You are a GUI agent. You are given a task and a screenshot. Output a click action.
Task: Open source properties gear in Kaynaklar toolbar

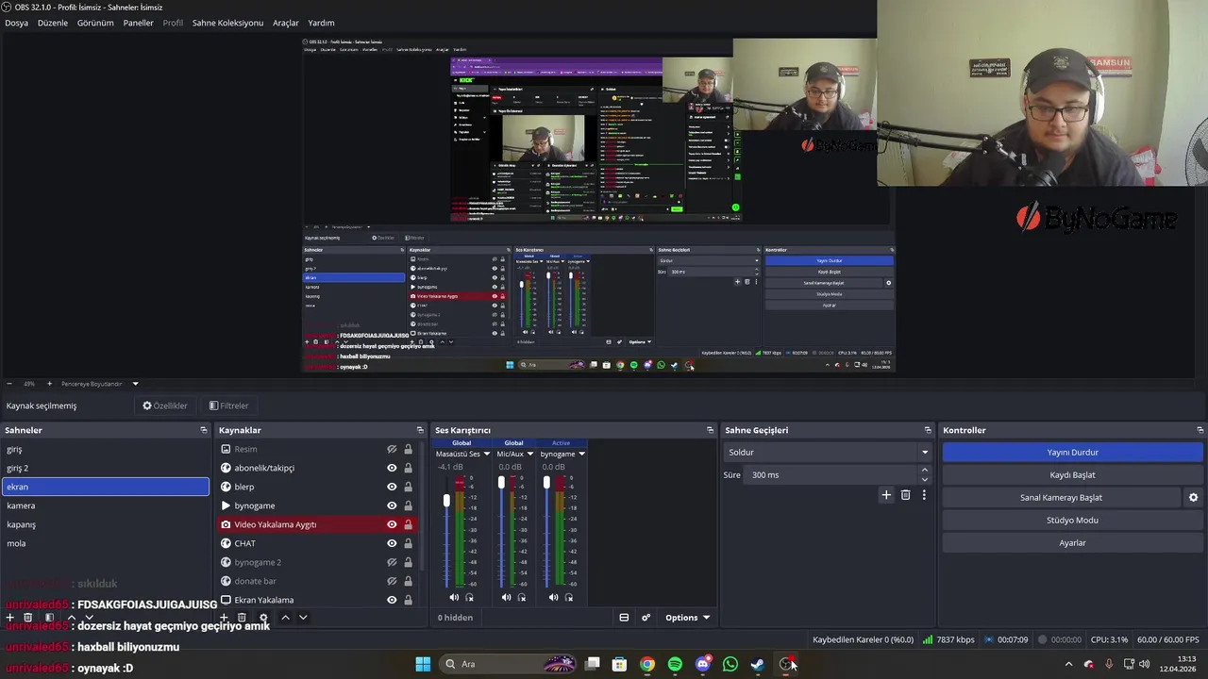(x=263, y=618)
